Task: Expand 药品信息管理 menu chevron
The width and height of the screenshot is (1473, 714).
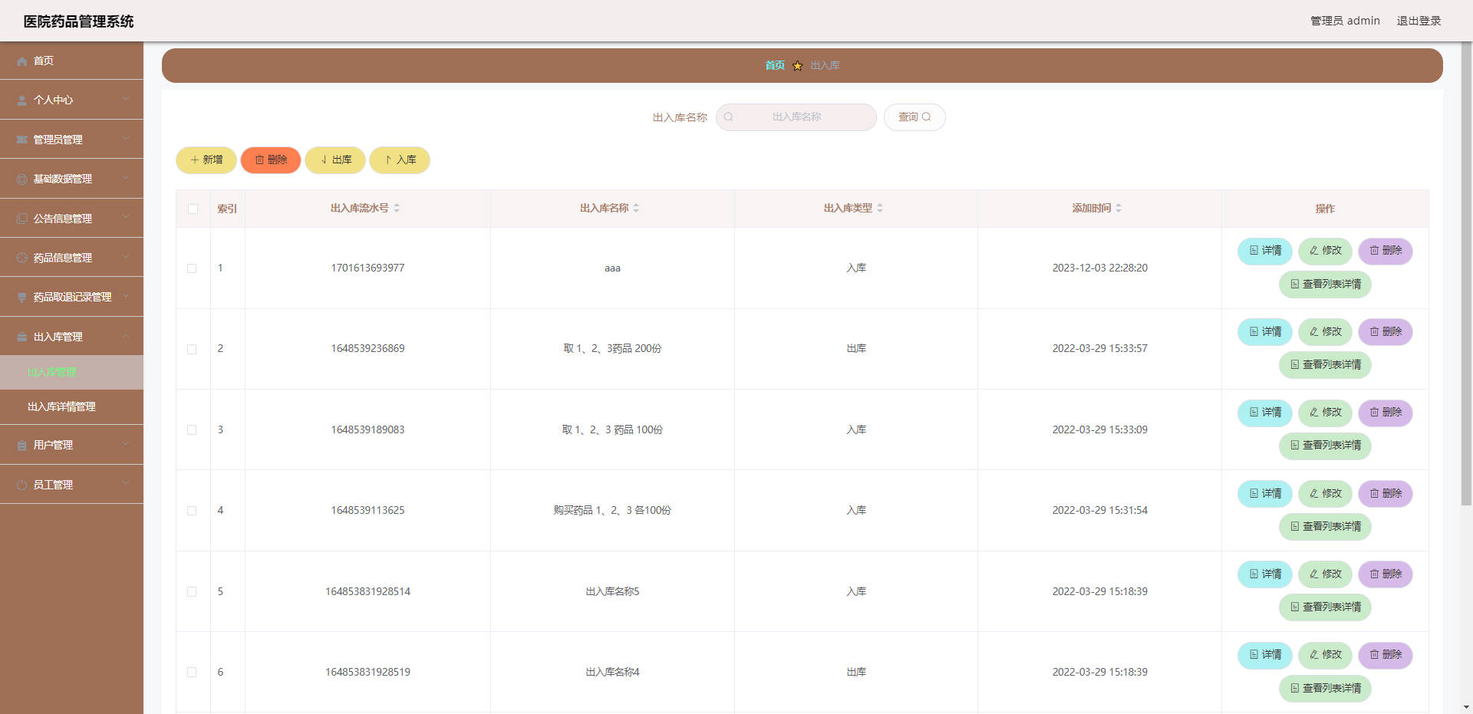Action: click(126, 257)
